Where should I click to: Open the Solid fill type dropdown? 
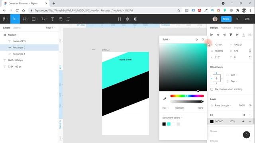(x=166, y=39)
